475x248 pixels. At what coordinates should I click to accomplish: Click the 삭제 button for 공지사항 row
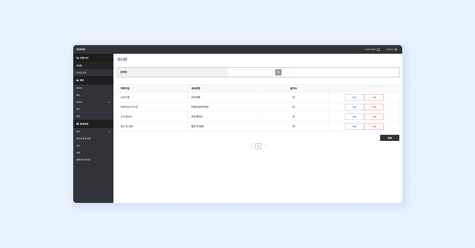tap(374, 97)
